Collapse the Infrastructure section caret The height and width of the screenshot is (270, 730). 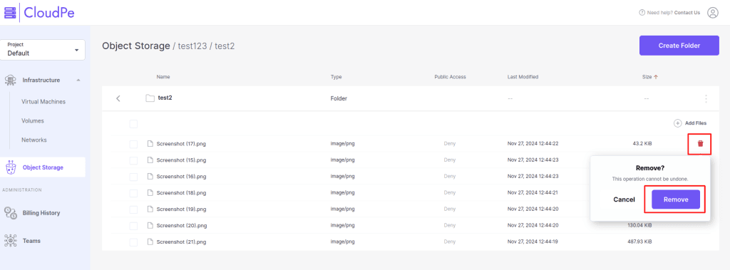click(x=78, y=80)
